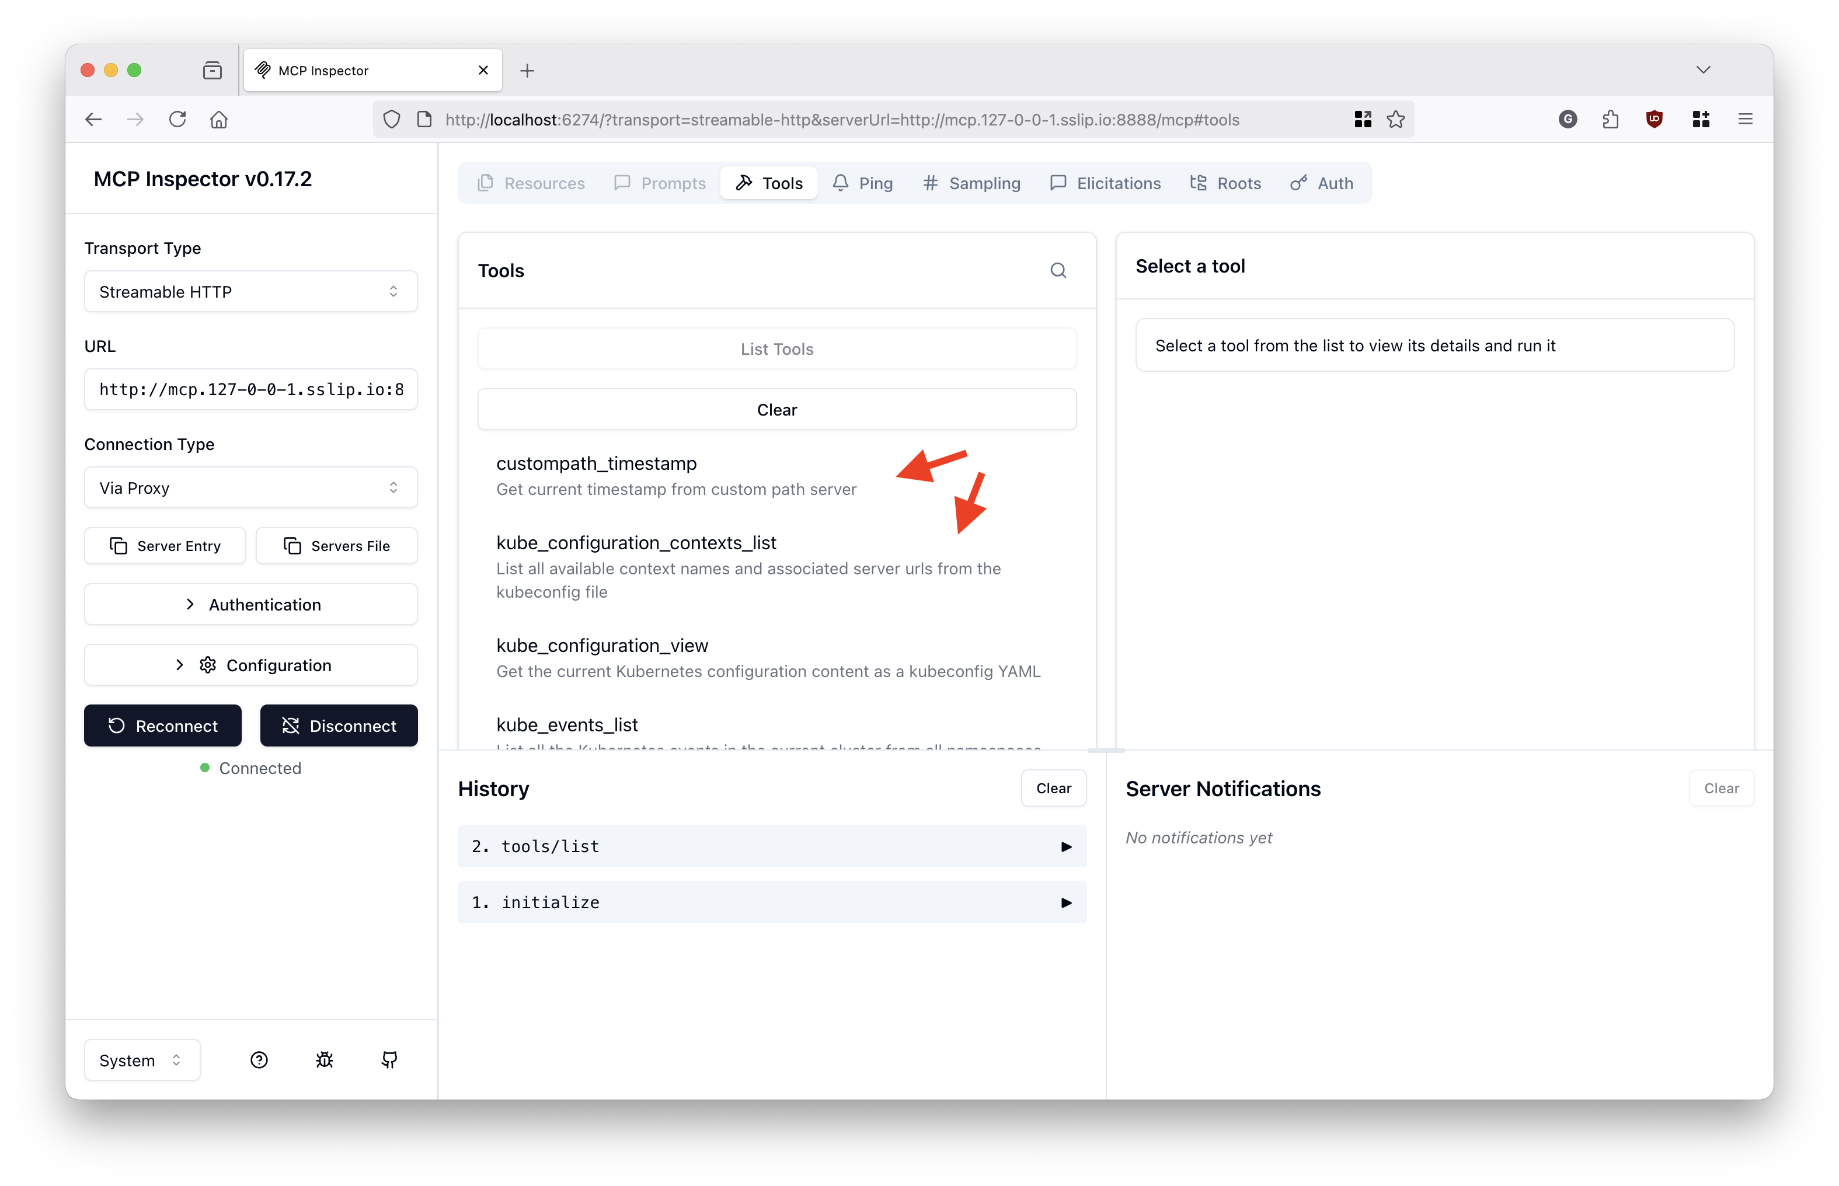Click the MCP Inspector v0.17.2 title
The height and width of the screenshot is (1186, 1839).
coord(203,179)
